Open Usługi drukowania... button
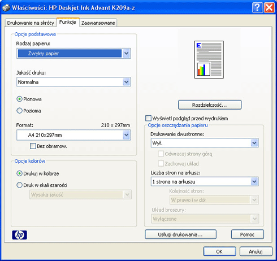 [x=180, y=234]
